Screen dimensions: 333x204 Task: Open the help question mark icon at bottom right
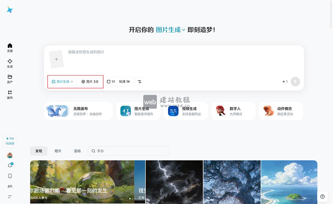322,196
